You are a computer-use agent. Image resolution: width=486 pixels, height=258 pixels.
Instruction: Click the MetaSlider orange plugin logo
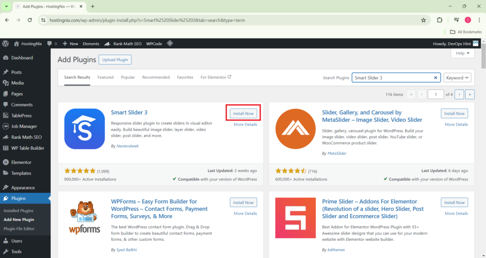click(x=295, y=129)
